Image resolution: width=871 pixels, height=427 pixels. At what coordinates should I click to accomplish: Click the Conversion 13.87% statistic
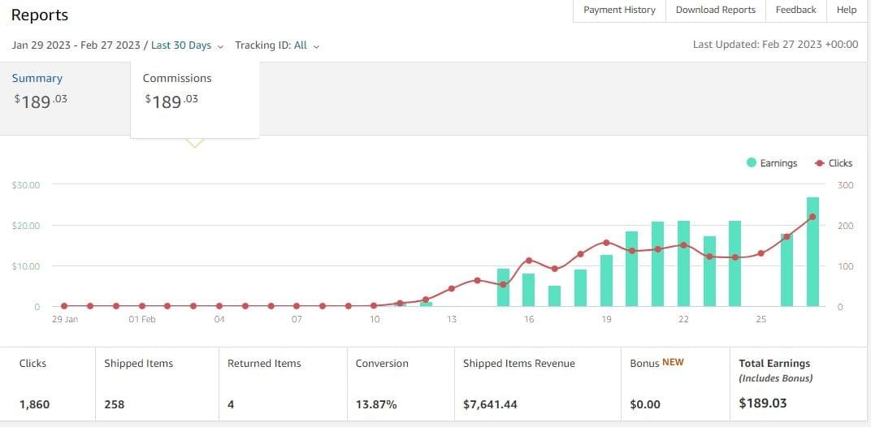[x=401, y=384]
